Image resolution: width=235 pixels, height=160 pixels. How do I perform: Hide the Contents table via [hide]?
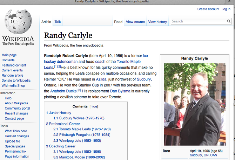coord(94,106)
